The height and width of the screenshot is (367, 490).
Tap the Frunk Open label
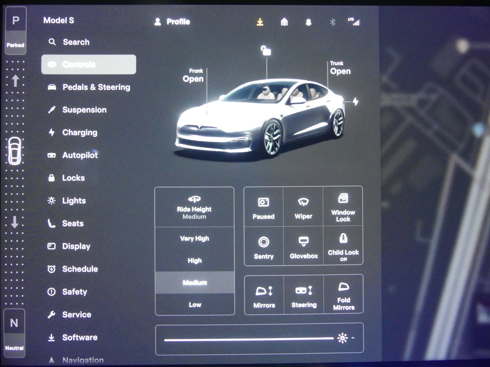(193, 76)
